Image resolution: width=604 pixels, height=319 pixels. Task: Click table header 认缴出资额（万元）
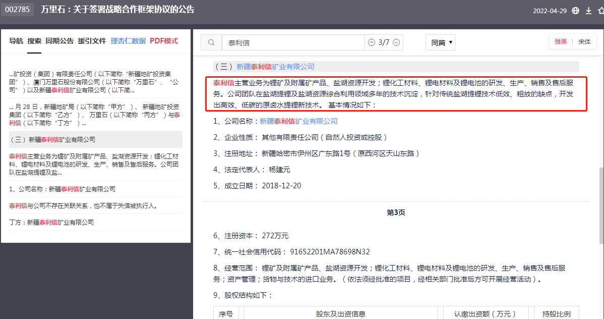pos(485,314)
